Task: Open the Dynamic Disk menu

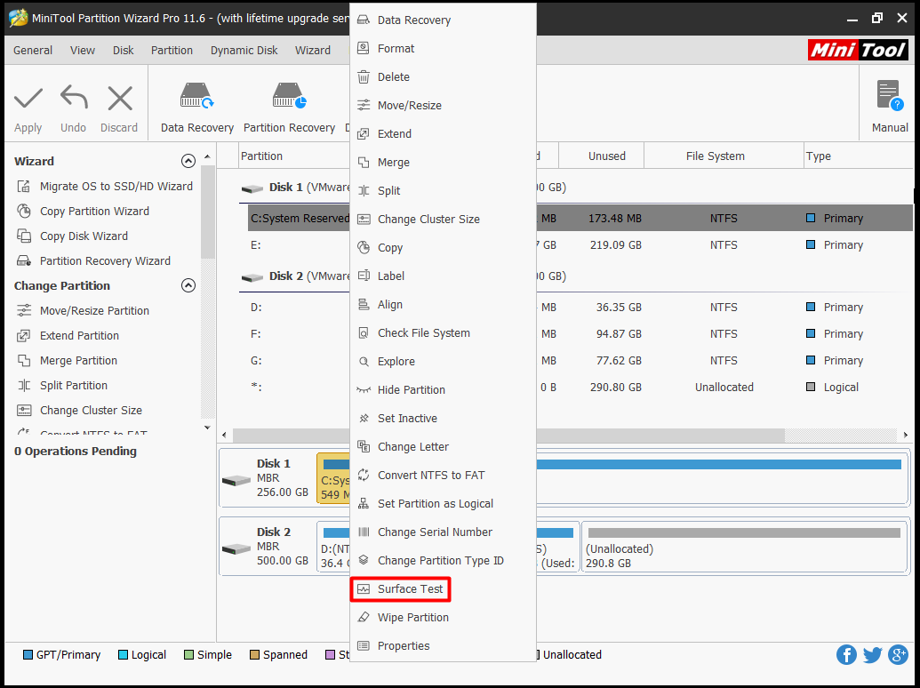Action: coord(244,51)
